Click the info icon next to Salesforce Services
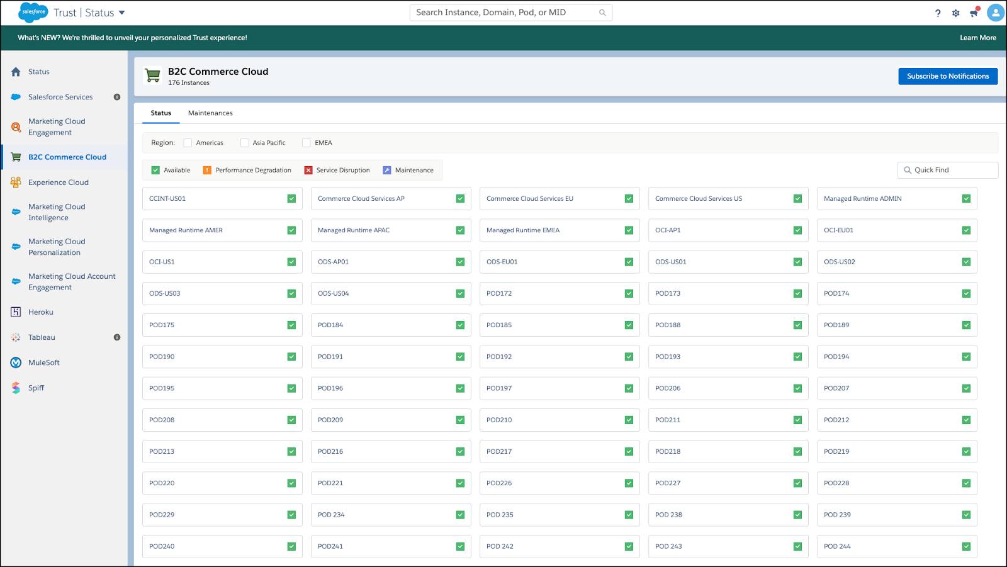This screenshot has height=567, width=1007. (116, 97)
